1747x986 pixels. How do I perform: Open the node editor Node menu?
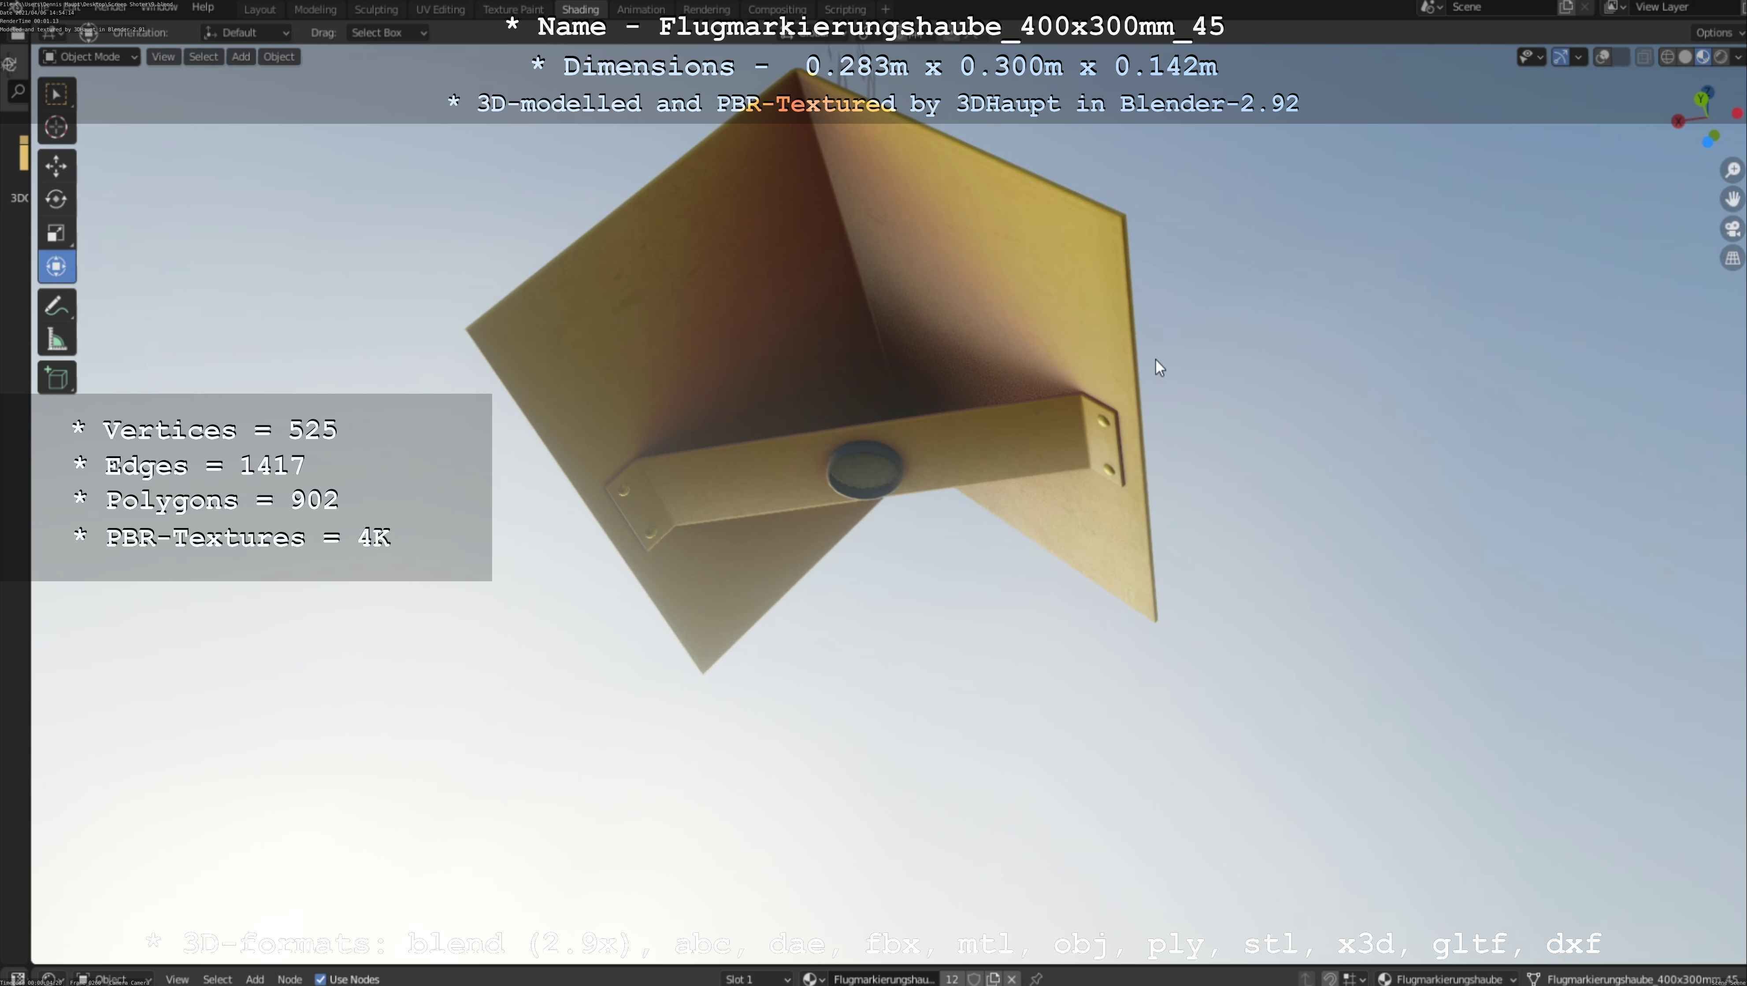(289, 979)
